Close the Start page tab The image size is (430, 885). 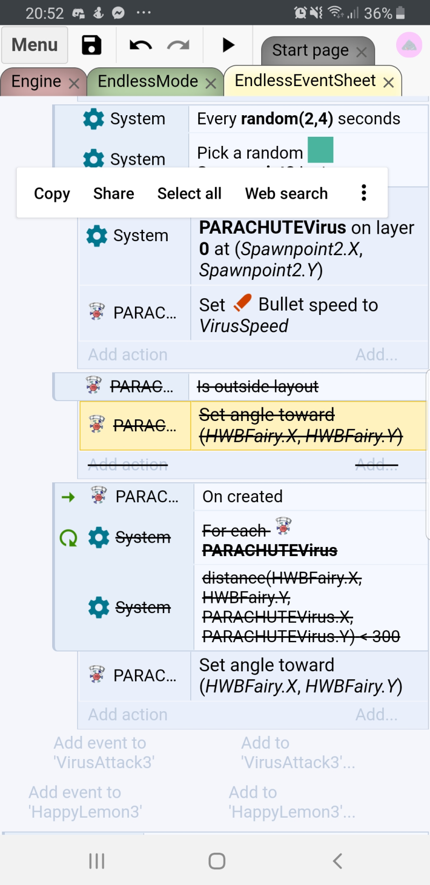pos(362,52)
